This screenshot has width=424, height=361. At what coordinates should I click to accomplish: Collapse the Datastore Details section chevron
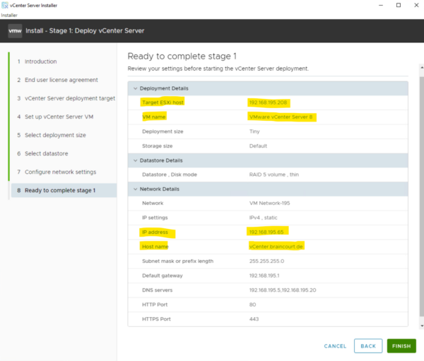135,160
